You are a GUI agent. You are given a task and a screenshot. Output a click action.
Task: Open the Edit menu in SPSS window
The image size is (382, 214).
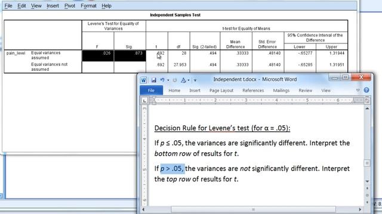click(21, 5)
